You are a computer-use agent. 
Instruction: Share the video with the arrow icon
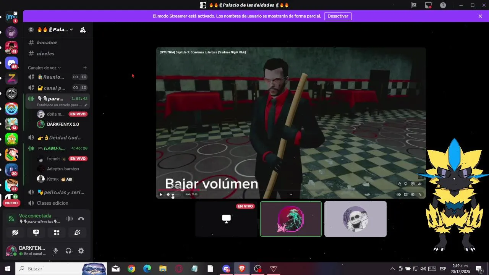click(419, 184)
